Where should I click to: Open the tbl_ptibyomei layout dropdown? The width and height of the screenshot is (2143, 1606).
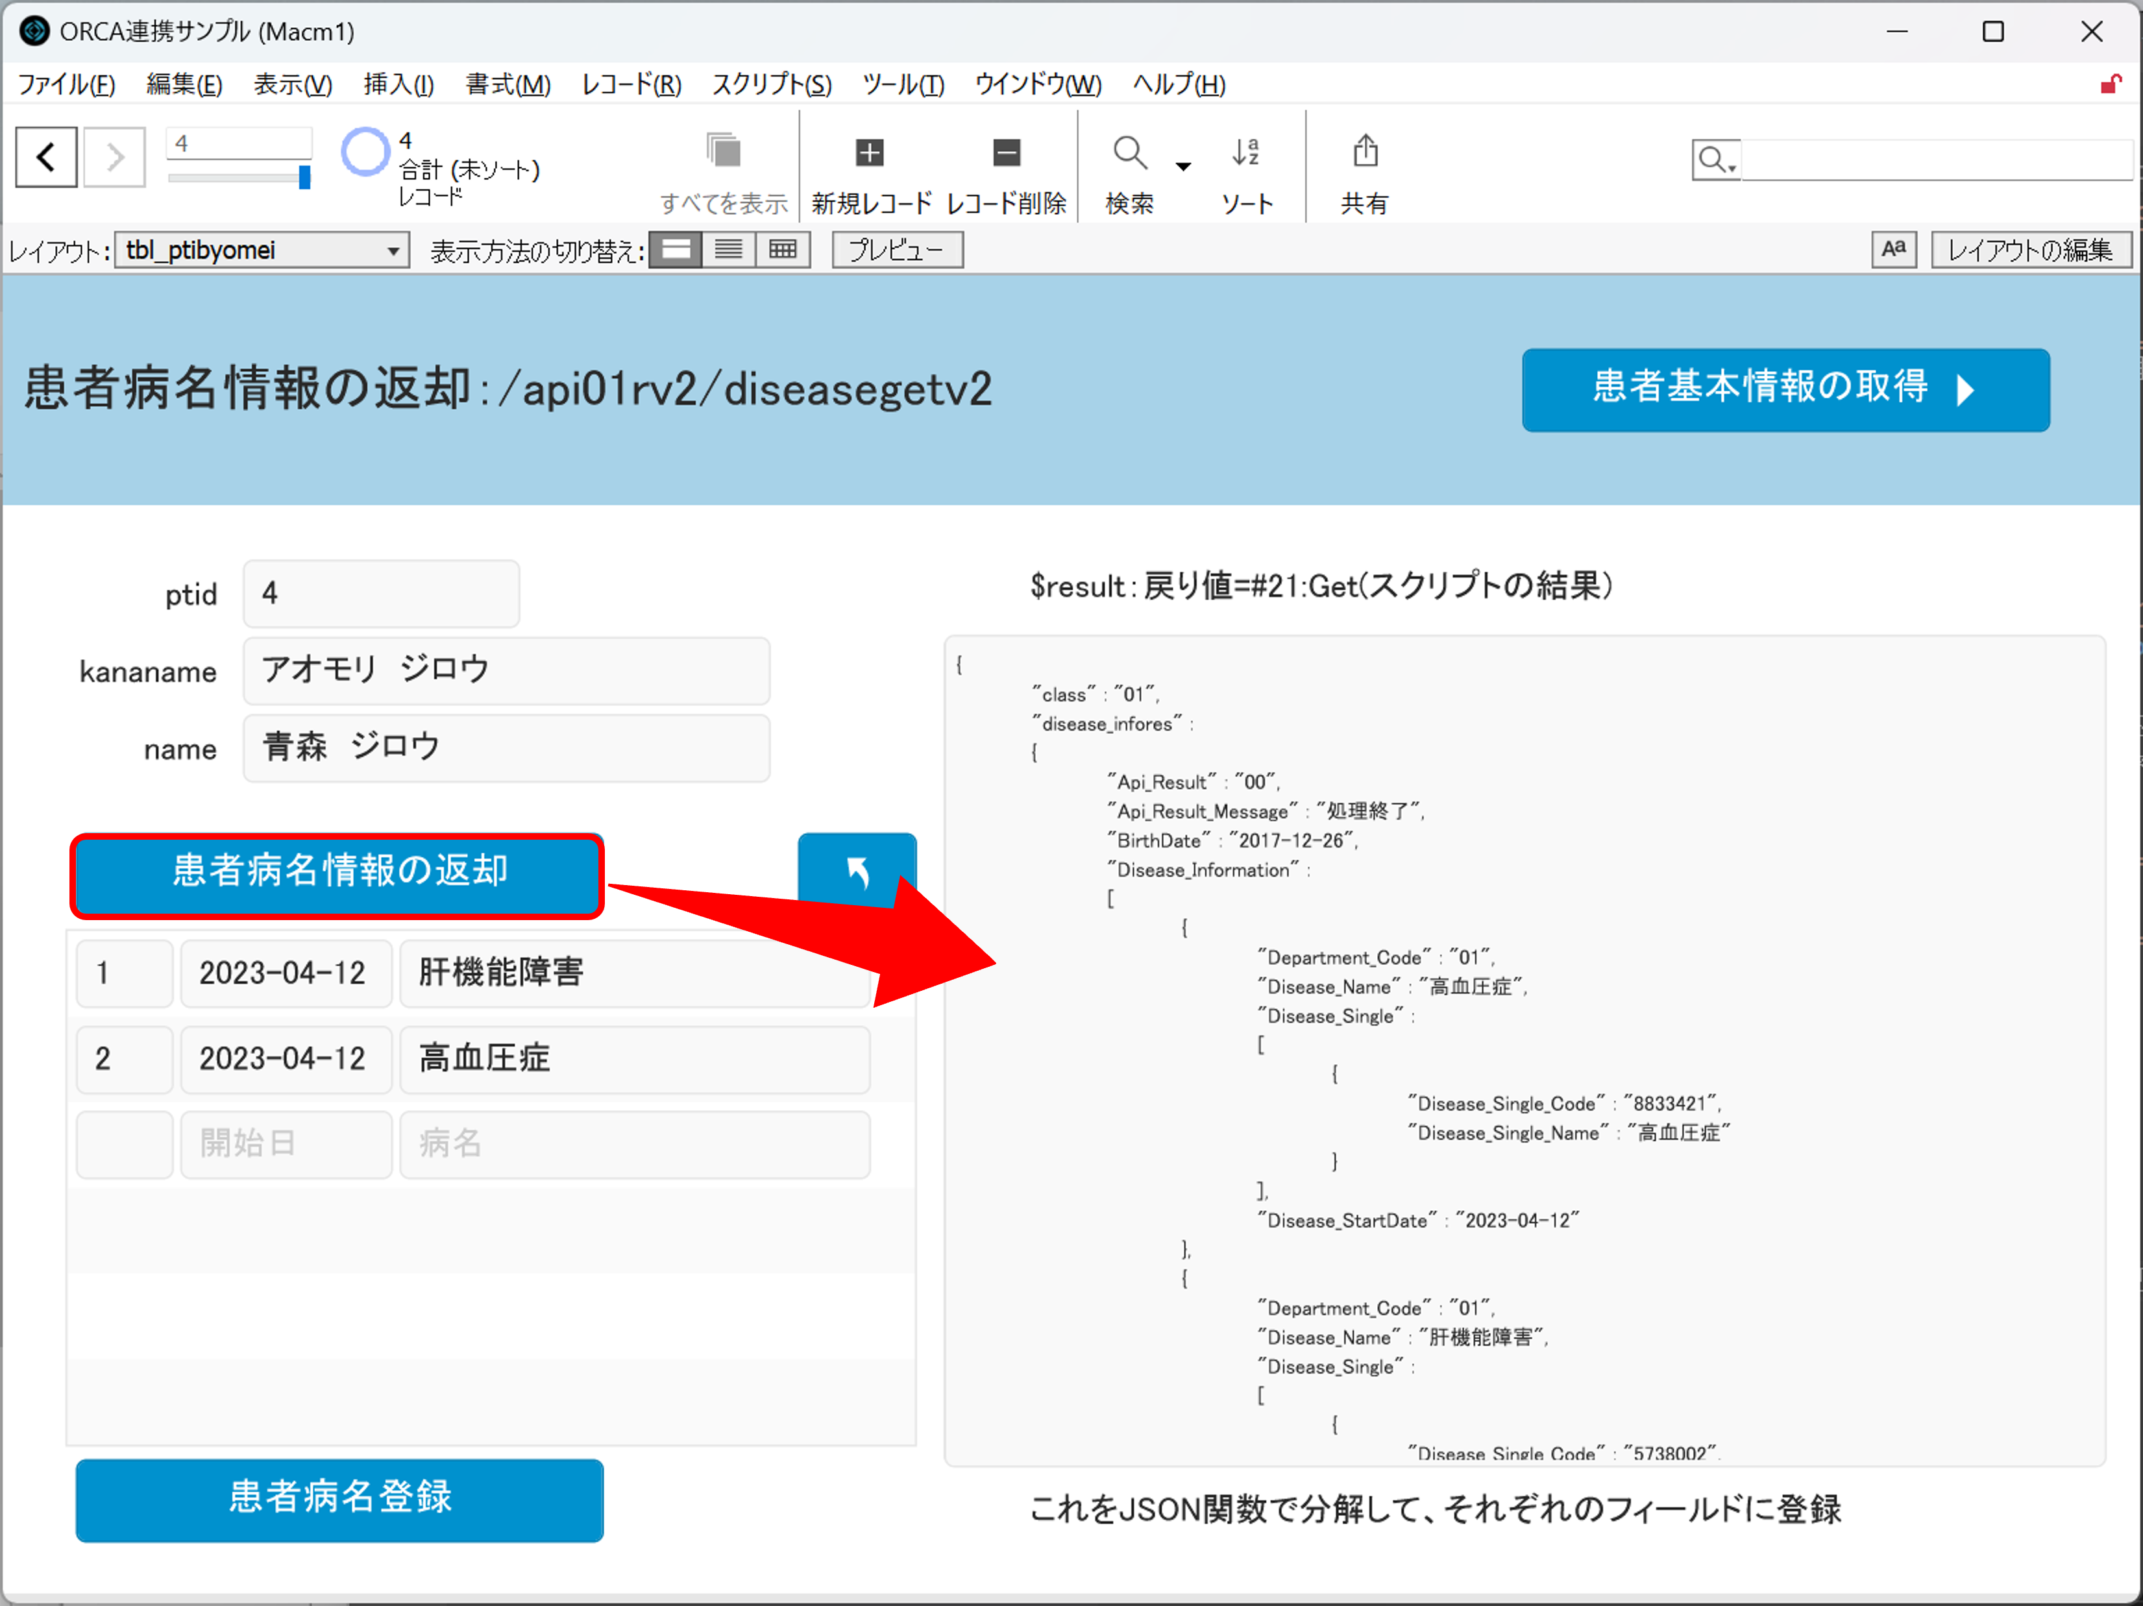[x=262, y=251]
